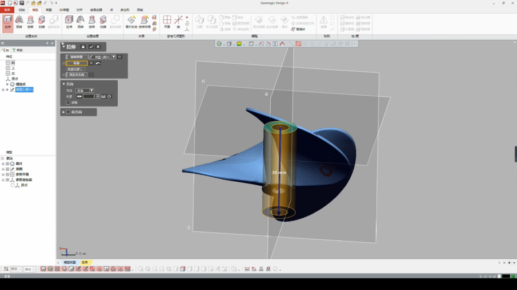Click the reference Line (线) tool
Viewport: 517px width, 290px height.
pyautogui.click(x=178, y=22)
